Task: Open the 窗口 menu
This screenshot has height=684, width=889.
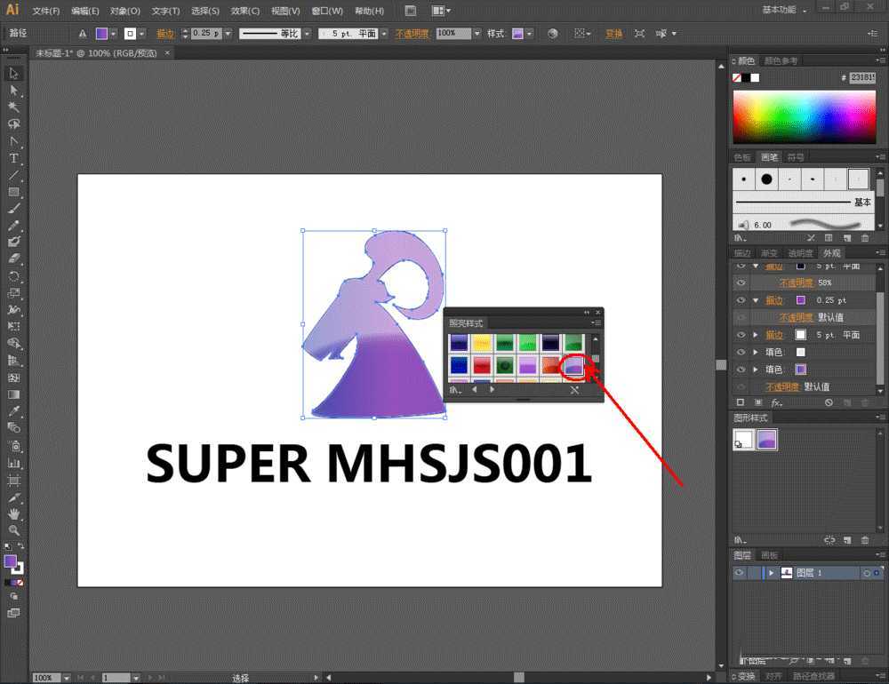Action: pyautogui.click(x=326, y=10)
